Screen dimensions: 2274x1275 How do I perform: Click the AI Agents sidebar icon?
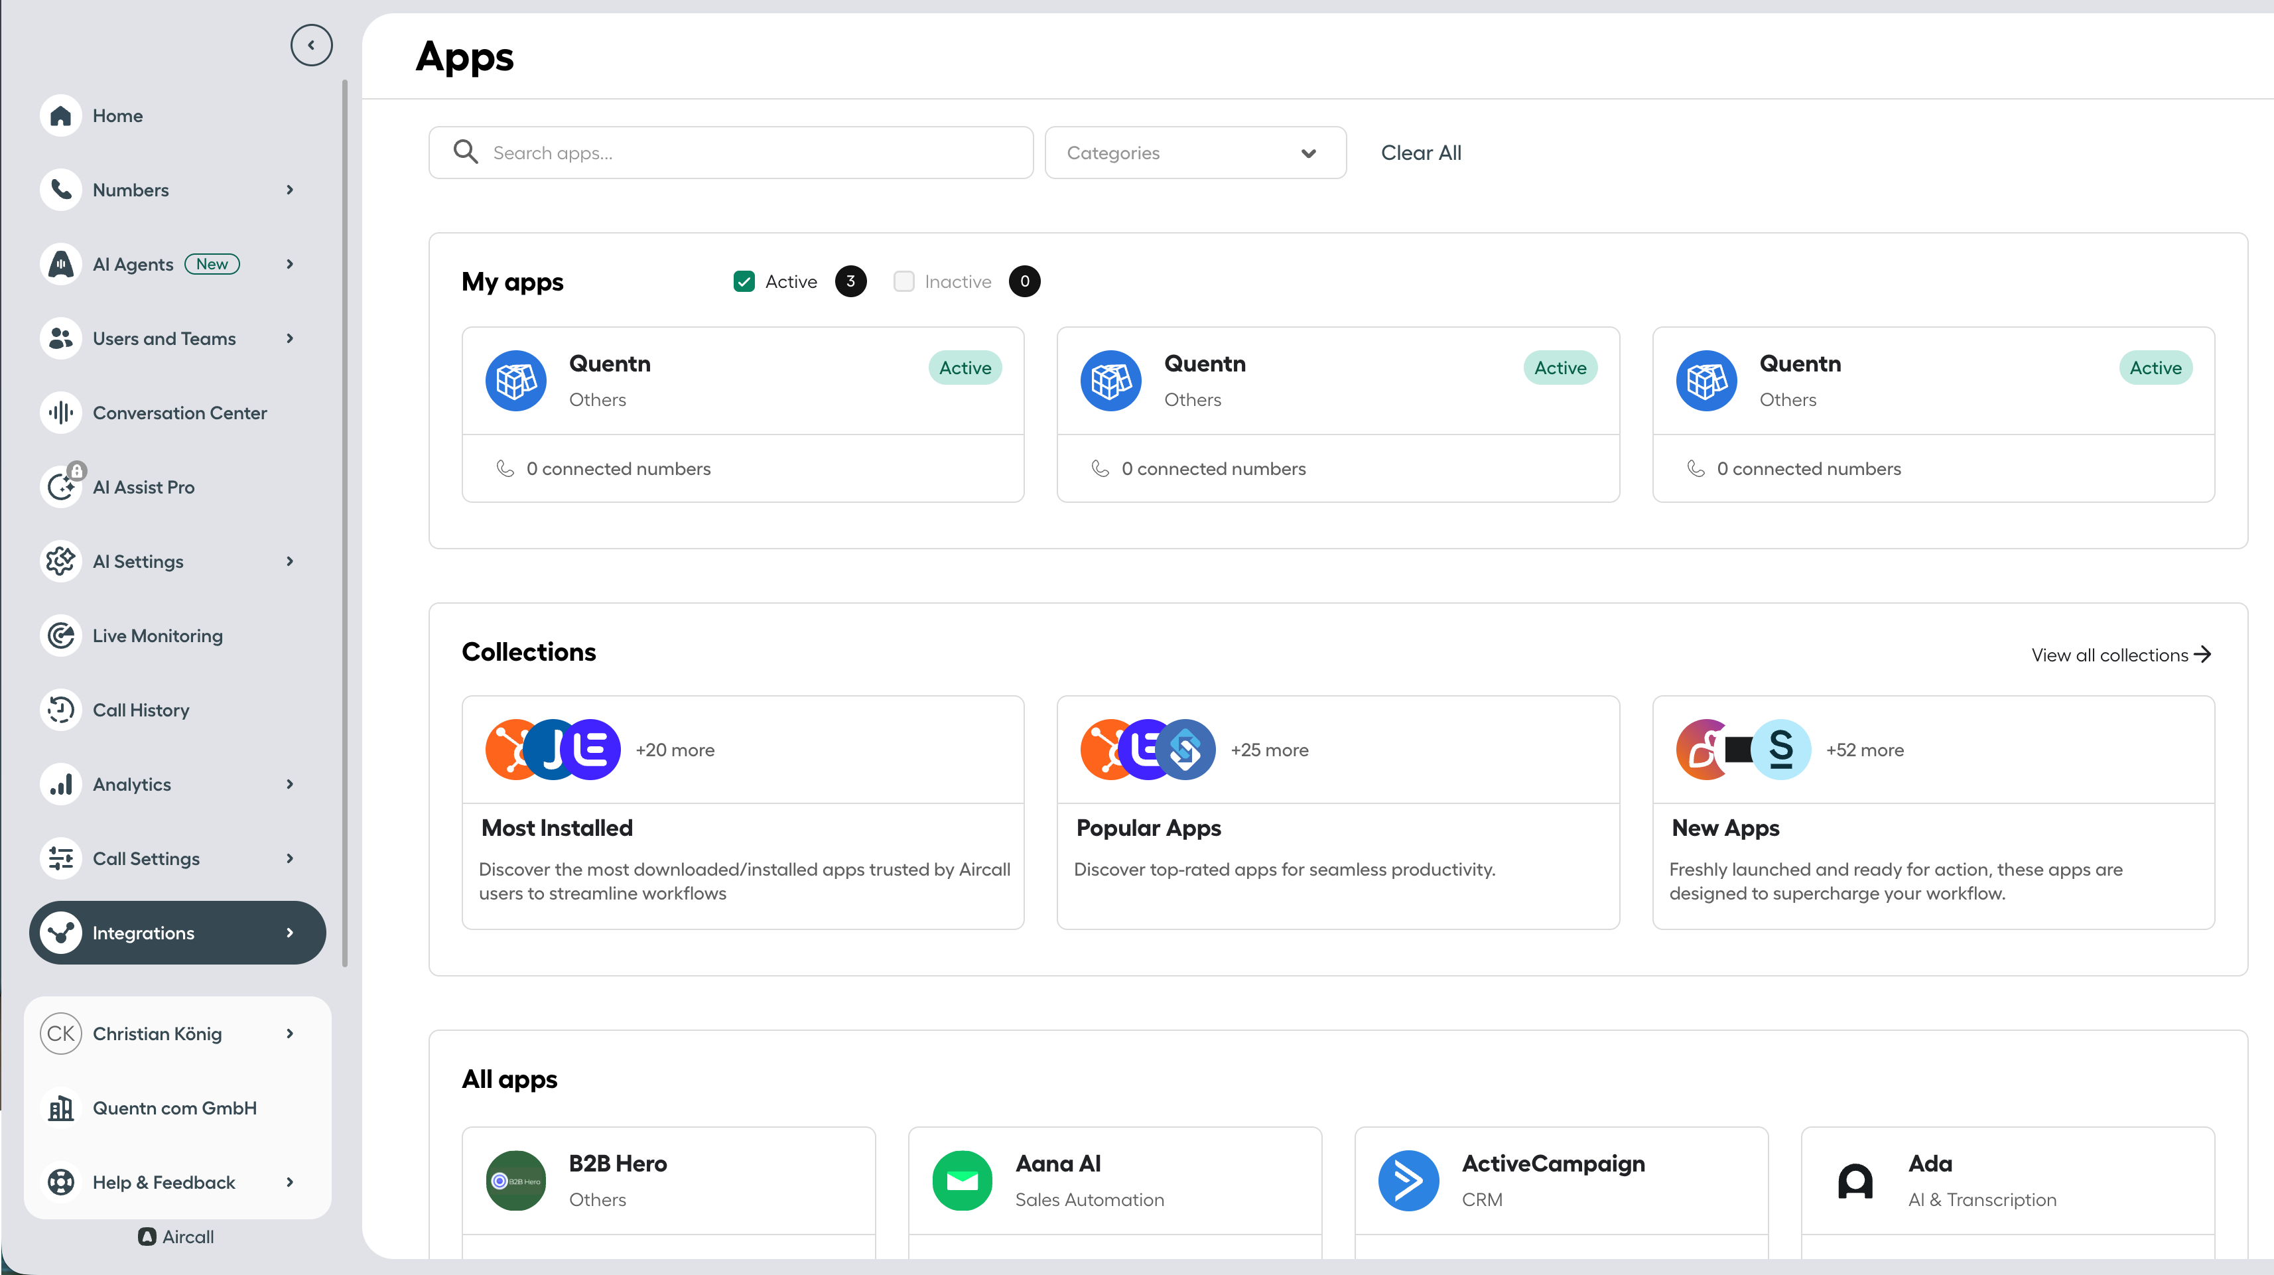coord(61,264)
